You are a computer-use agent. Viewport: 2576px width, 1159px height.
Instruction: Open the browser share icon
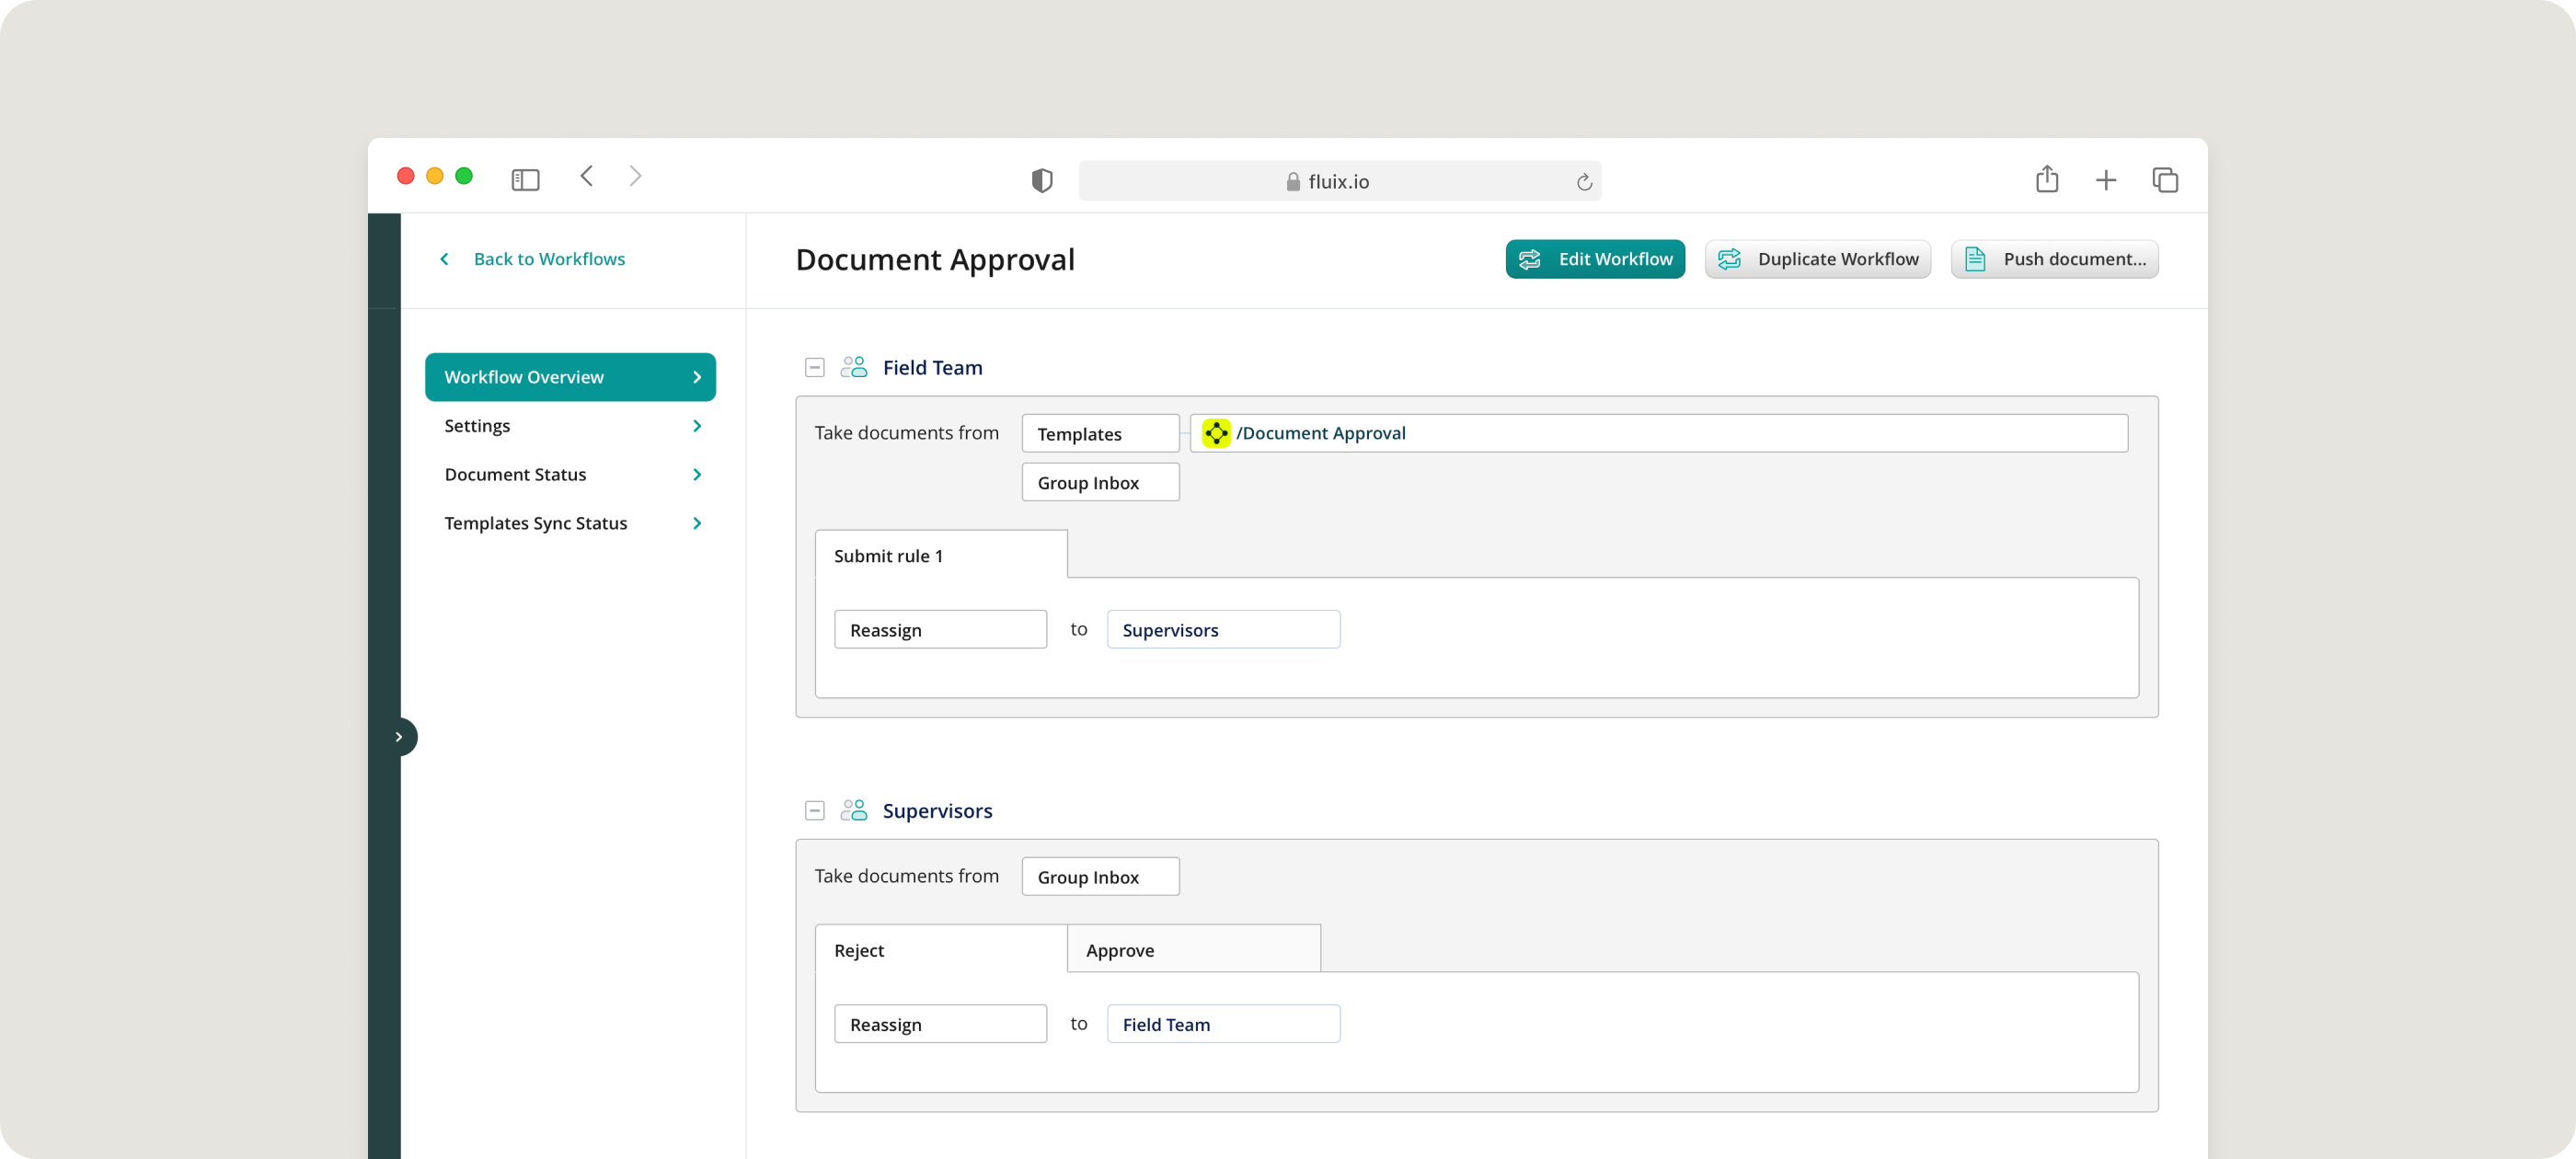(x=2046, y=179)
